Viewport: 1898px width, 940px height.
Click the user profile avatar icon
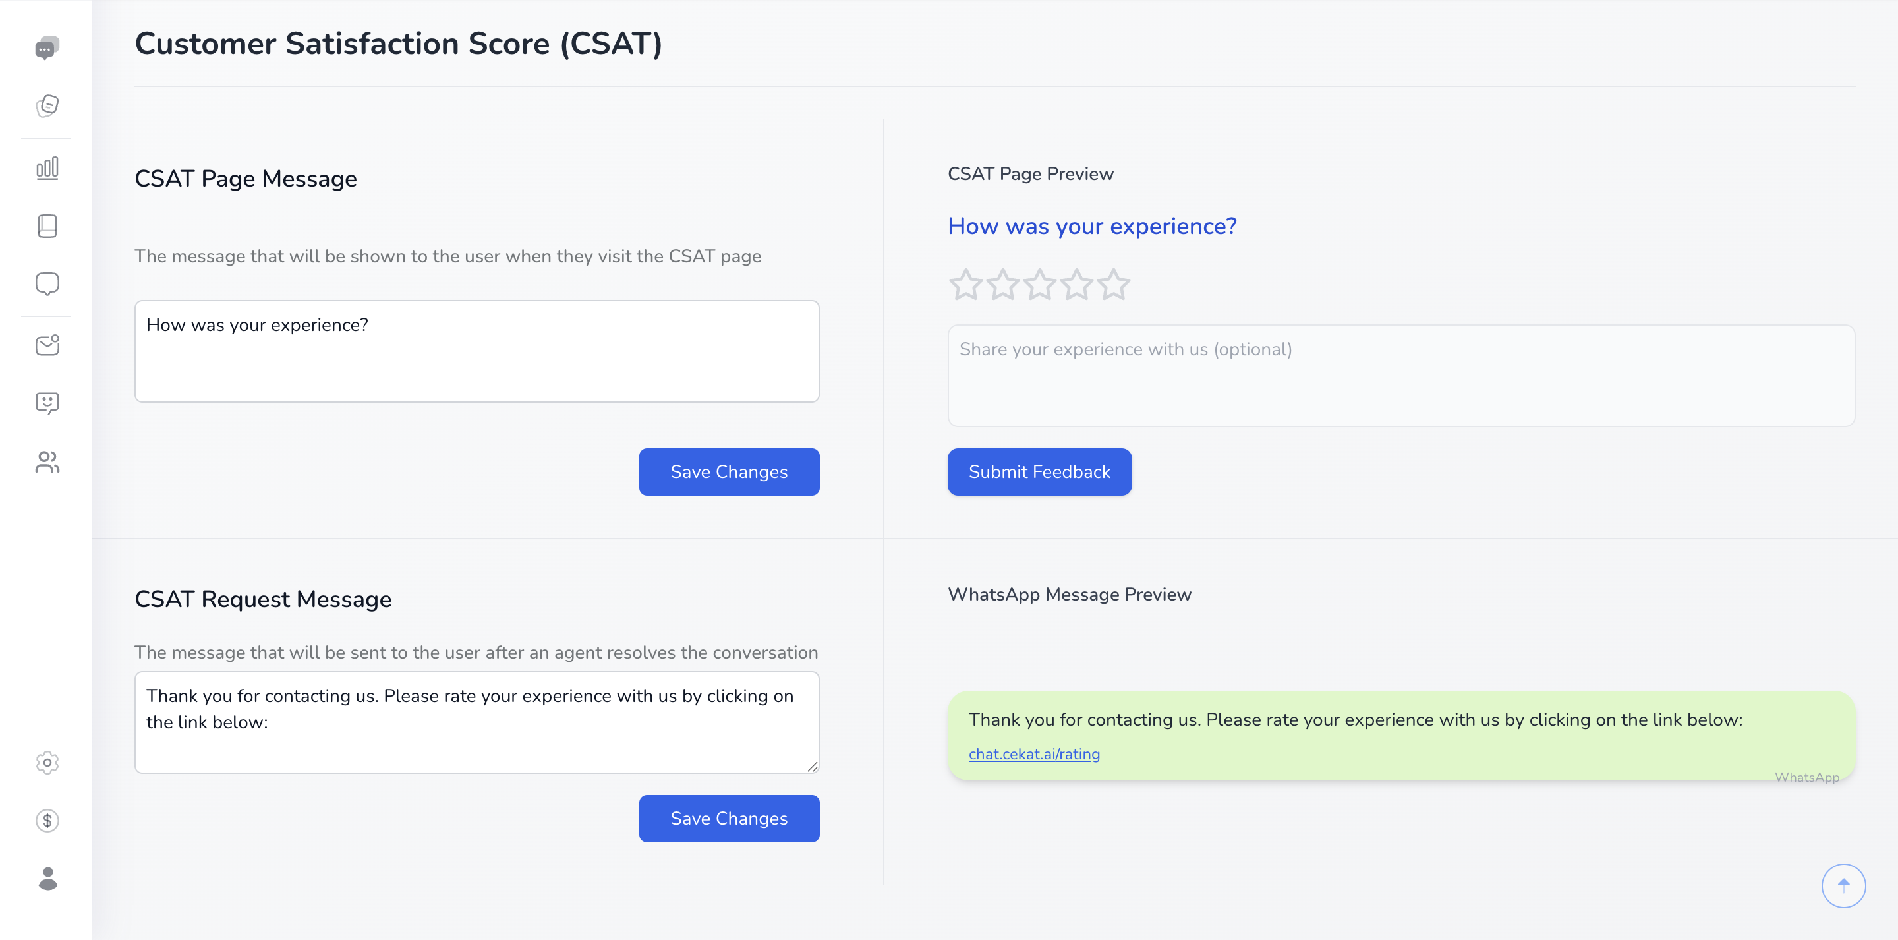pyautogui.click(x=47, y=878)
